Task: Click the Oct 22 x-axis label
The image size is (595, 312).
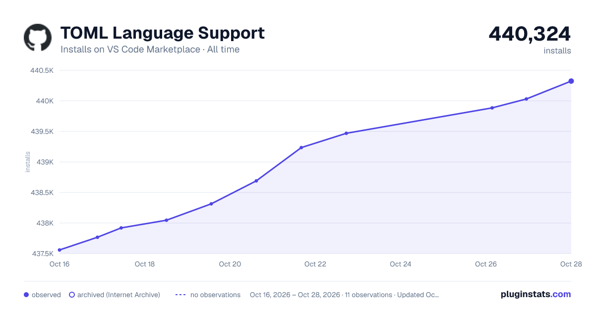Action: tap(315, 264)
